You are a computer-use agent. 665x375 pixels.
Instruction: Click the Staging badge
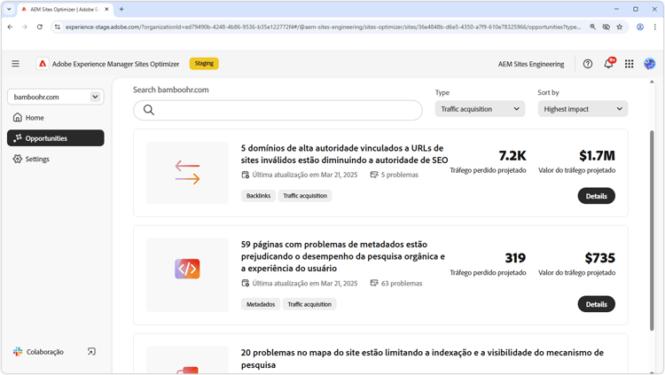[x=204, y=63]
